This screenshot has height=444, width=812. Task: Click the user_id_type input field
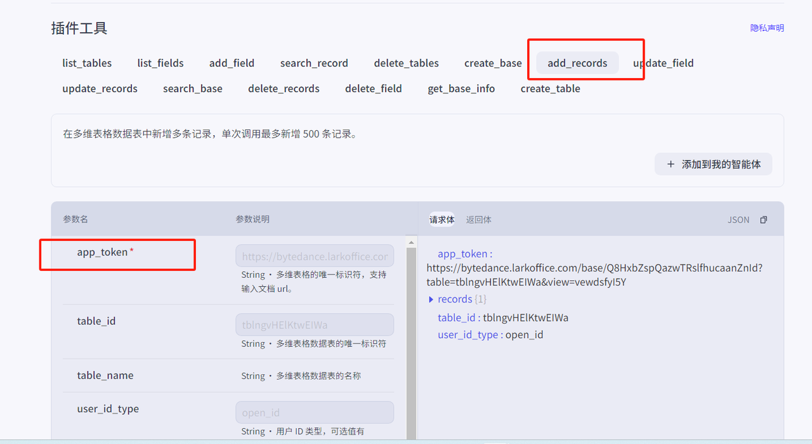pos(314,412)
